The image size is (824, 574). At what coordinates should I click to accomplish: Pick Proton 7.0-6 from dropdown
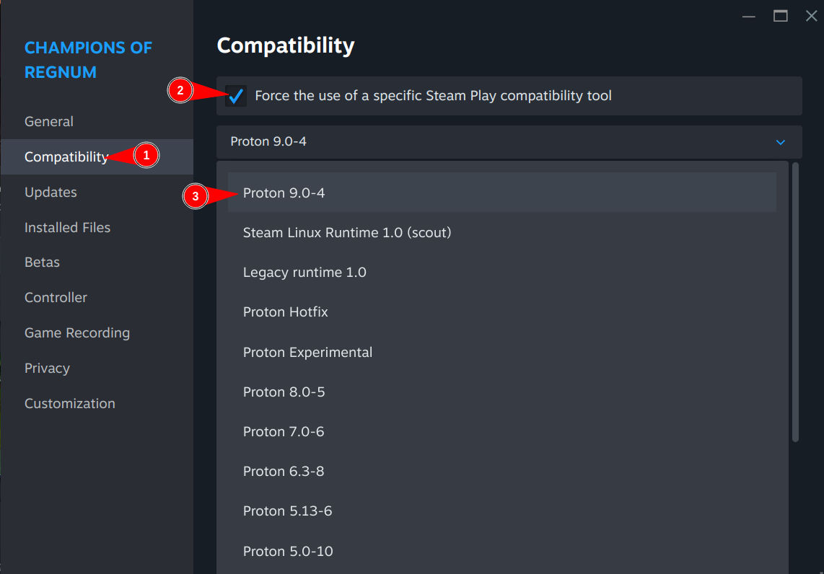coord(284,432)
